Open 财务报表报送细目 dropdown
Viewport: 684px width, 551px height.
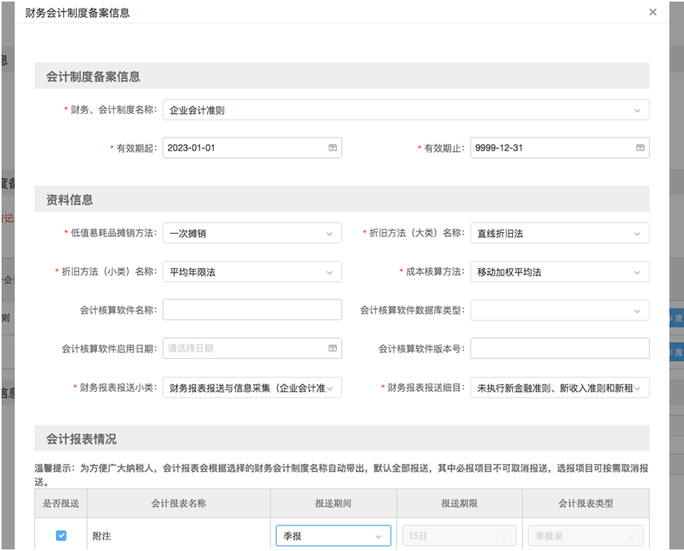559,388
